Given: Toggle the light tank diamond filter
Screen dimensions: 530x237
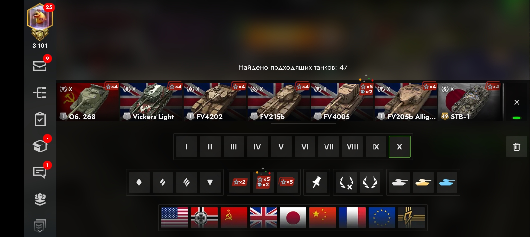Looking at the screenshot, I should (139, 182).
